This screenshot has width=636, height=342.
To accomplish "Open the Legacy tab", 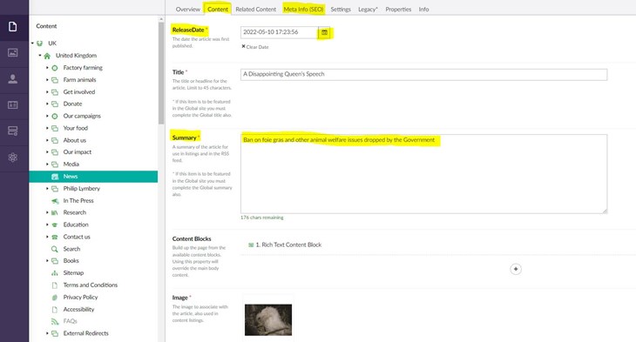I will (x=368, y=9).
